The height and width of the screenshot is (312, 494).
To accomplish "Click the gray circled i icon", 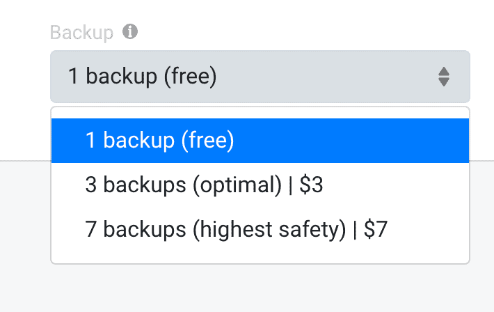I will pos(130,31).
